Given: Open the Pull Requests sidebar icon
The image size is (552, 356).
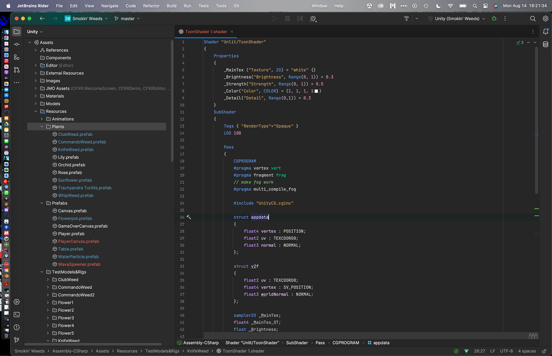Looking at the screenshot, I should point(17,70).
